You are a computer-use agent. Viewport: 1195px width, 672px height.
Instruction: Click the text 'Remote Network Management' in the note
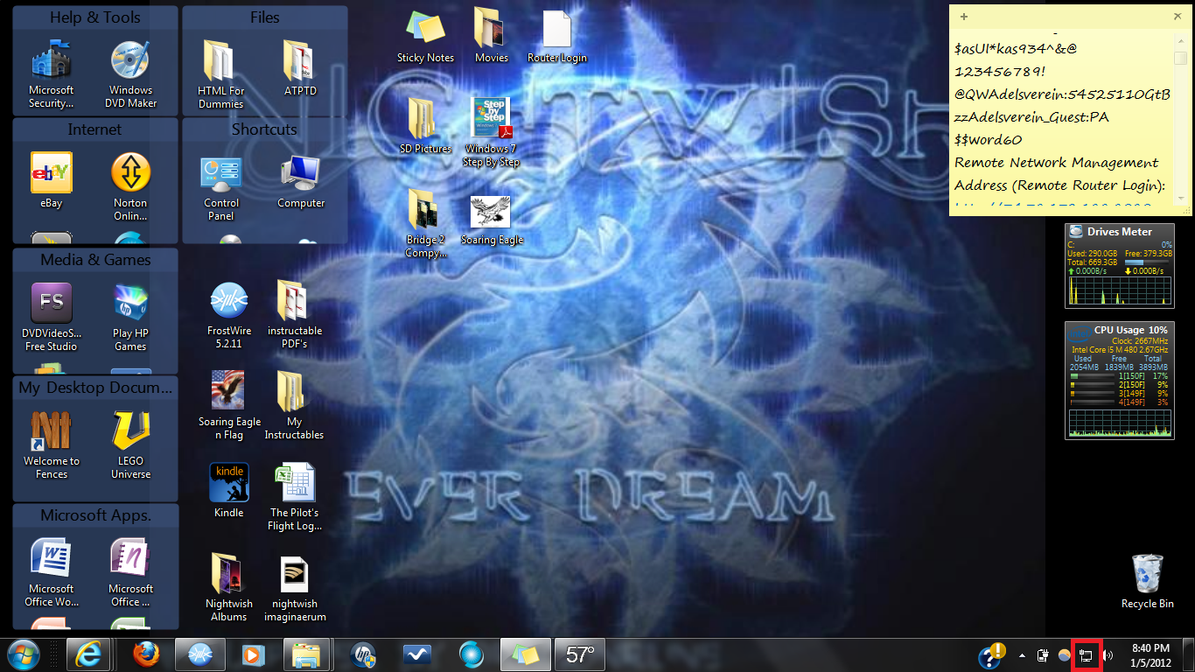(x=1056, y=163)
